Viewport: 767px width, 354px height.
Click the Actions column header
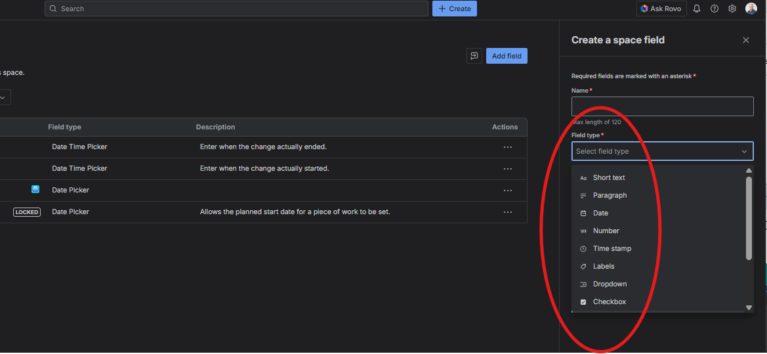click(505, 127)
